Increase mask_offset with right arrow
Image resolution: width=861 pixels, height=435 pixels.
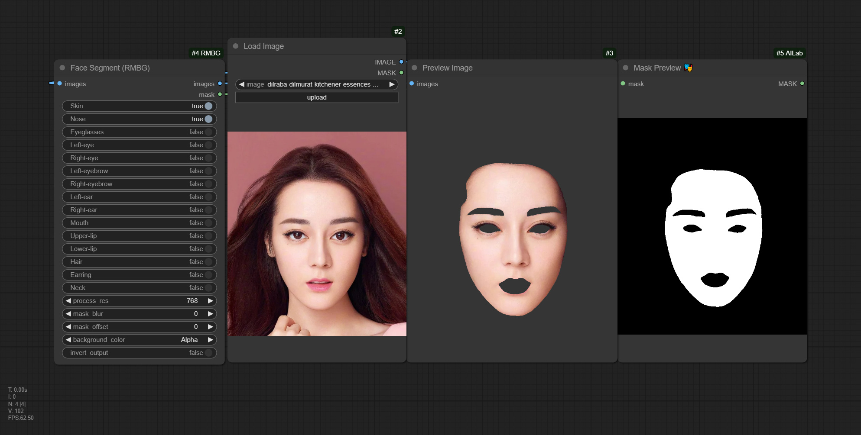(211, 327)
